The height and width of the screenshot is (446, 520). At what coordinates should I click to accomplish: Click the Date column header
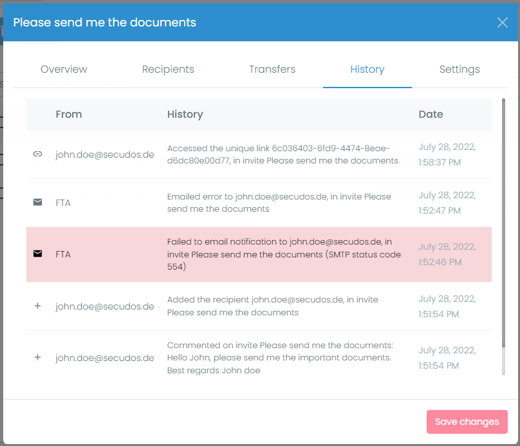point(431,115)
